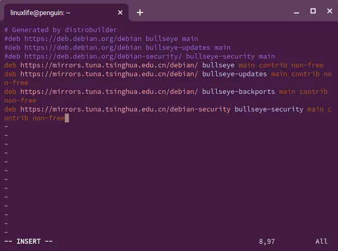Click the commented 'bullseye-security main' line
The image size is (338, 251).
(139, 57)
